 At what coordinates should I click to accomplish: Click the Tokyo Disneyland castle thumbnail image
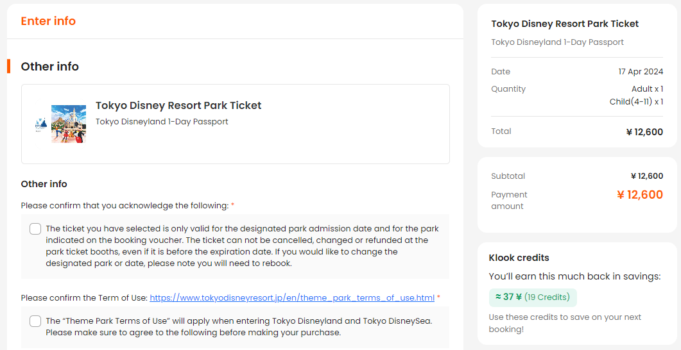[x=69, y=124]
